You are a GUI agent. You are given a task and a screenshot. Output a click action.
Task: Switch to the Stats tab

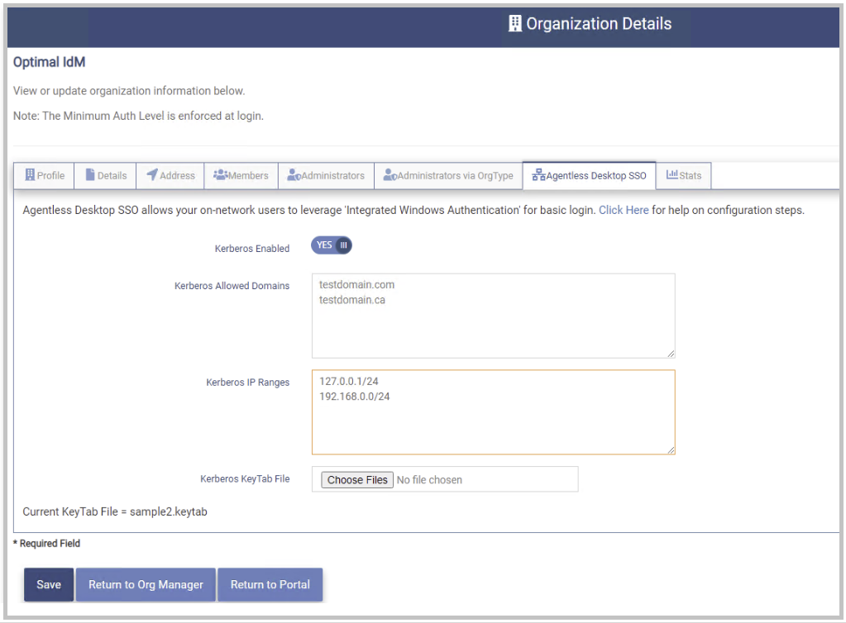tap(688, 175)
